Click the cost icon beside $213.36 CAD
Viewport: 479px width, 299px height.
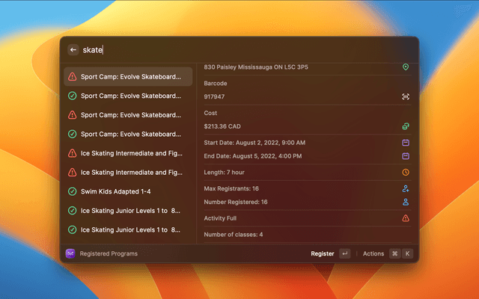[x=406, y=126]
